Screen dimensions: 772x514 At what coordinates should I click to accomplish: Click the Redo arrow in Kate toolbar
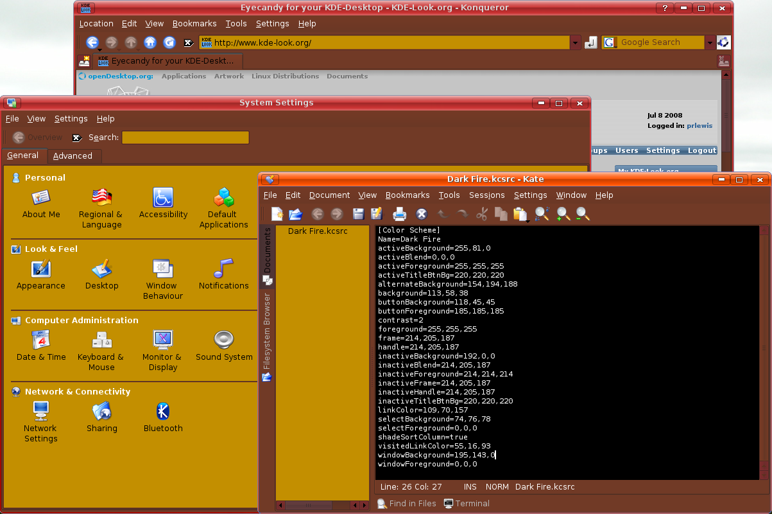click(x=462, y=214)
